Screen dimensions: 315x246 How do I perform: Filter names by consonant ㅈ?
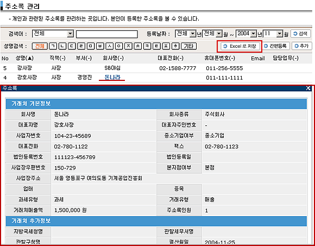[x=128, y=46]
